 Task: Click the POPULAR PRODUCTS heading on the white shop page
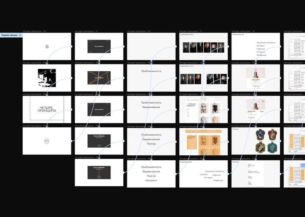[191, 105]
